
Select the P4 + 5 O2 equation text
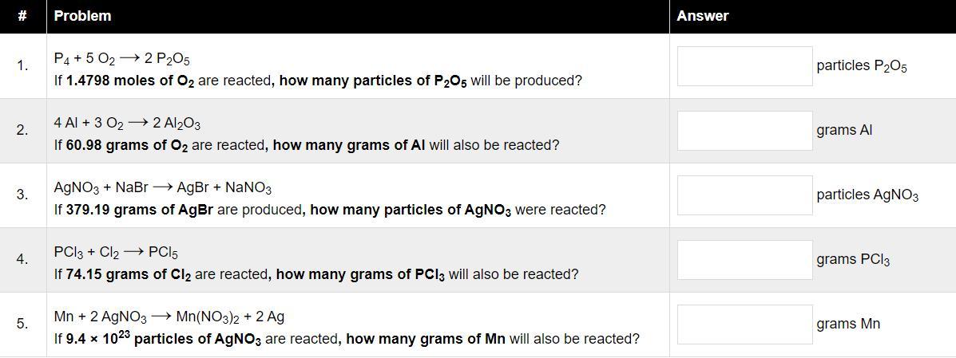[122, 59]
